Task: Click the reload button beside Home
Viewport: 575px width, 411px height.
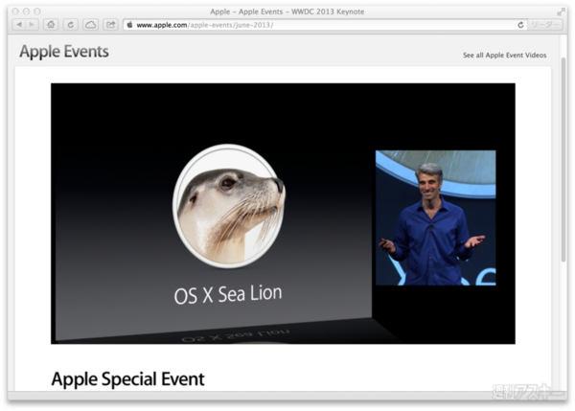Action: point(71,25)
